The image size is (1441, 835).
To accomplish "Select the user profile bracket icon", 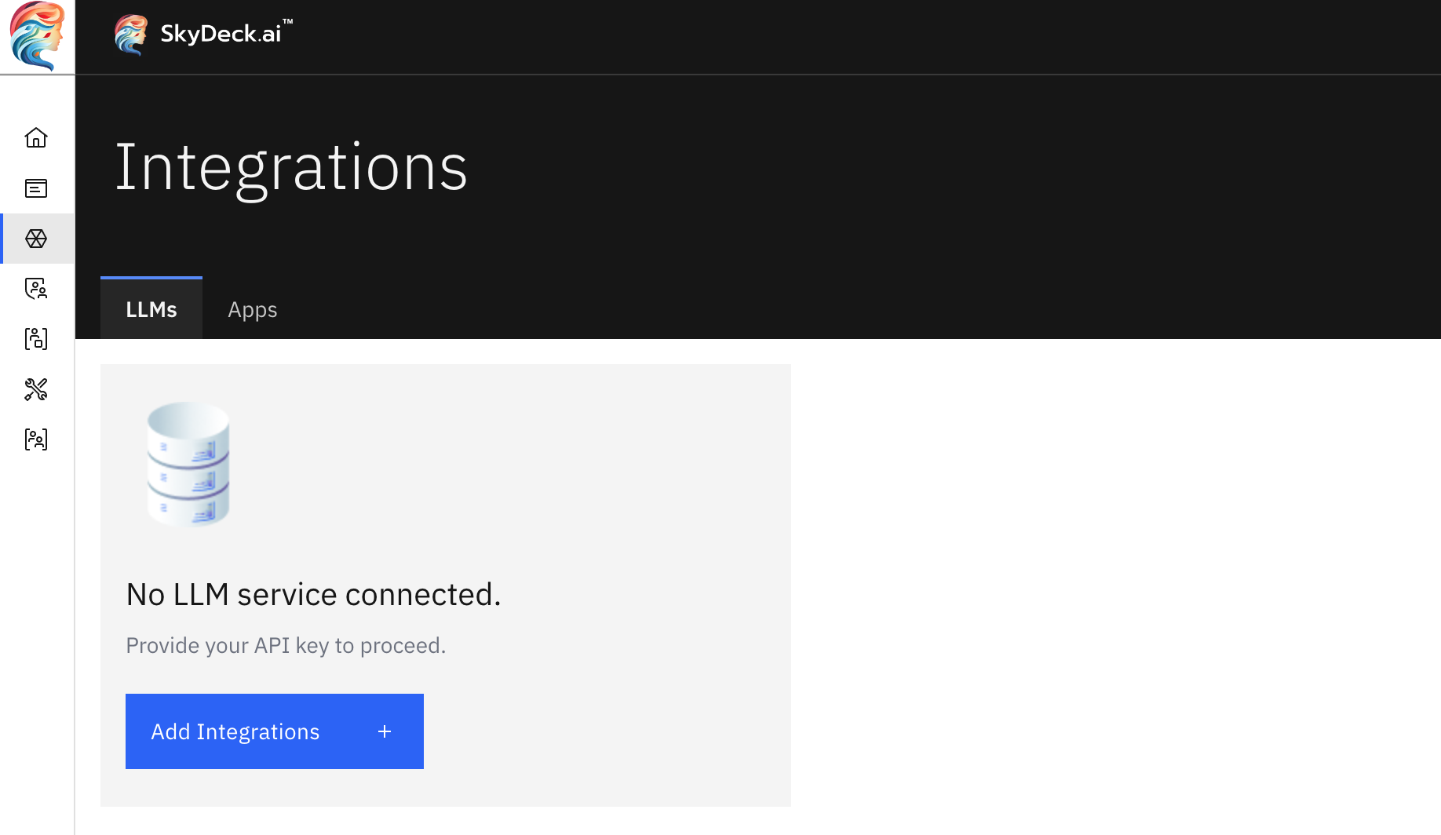I will tap(36, 339).
